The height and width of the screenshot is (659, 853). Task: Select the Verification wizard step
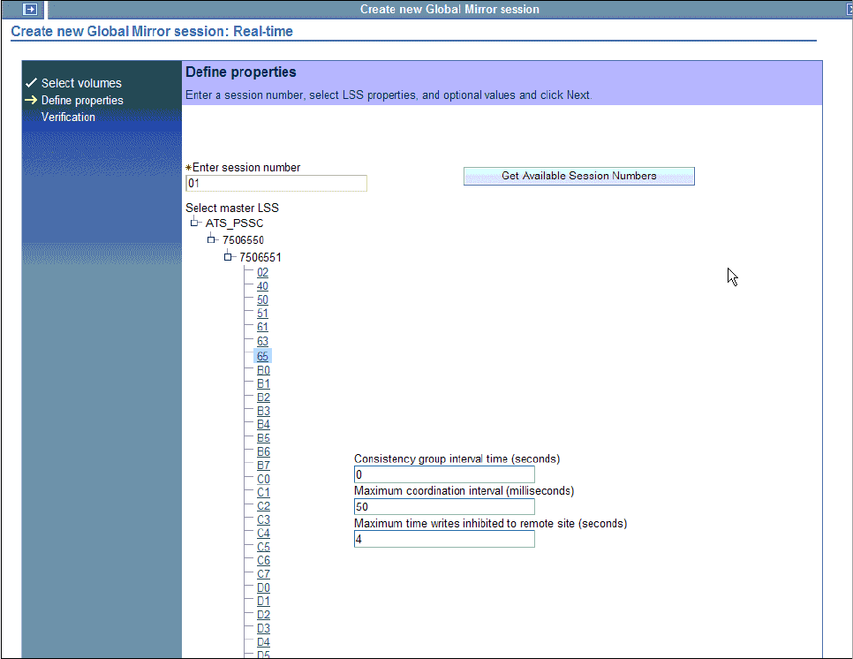(x=68, y=117)
